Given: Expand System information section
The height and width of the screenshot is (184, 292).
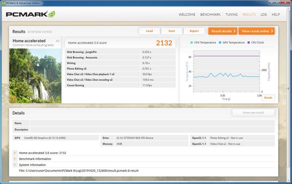Looking at the screenshot, I should point(15,165).
